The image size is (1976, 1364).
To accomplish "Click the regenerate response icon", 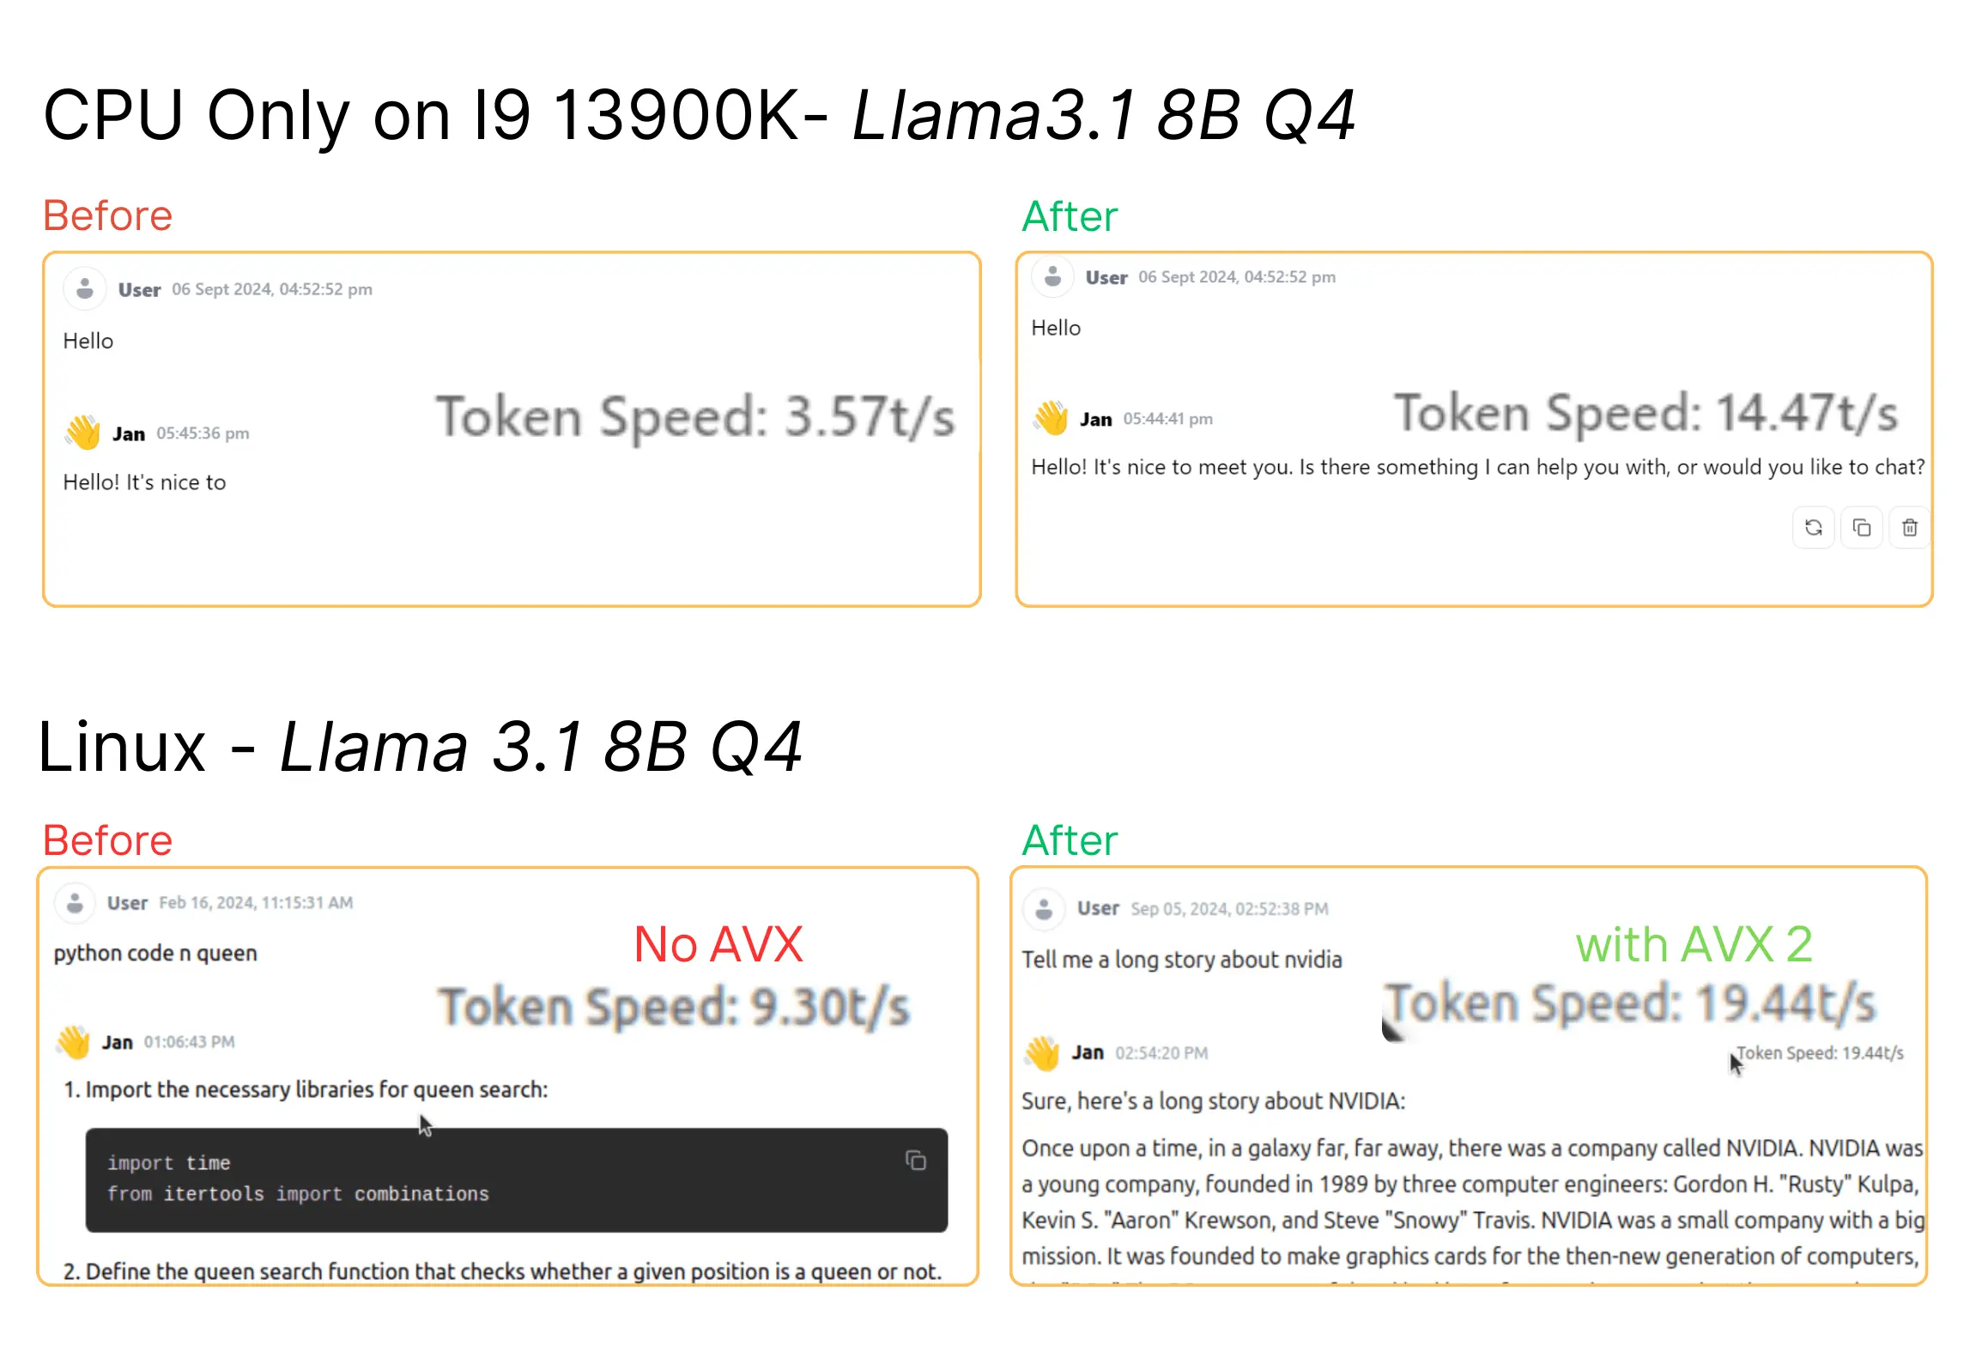I will pyautogui.click(x=1813, y=527).
